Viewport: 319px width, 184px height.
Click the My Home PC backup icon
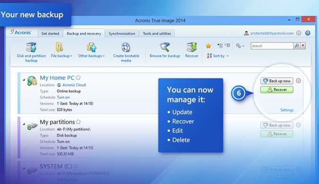tap(32, 80)
